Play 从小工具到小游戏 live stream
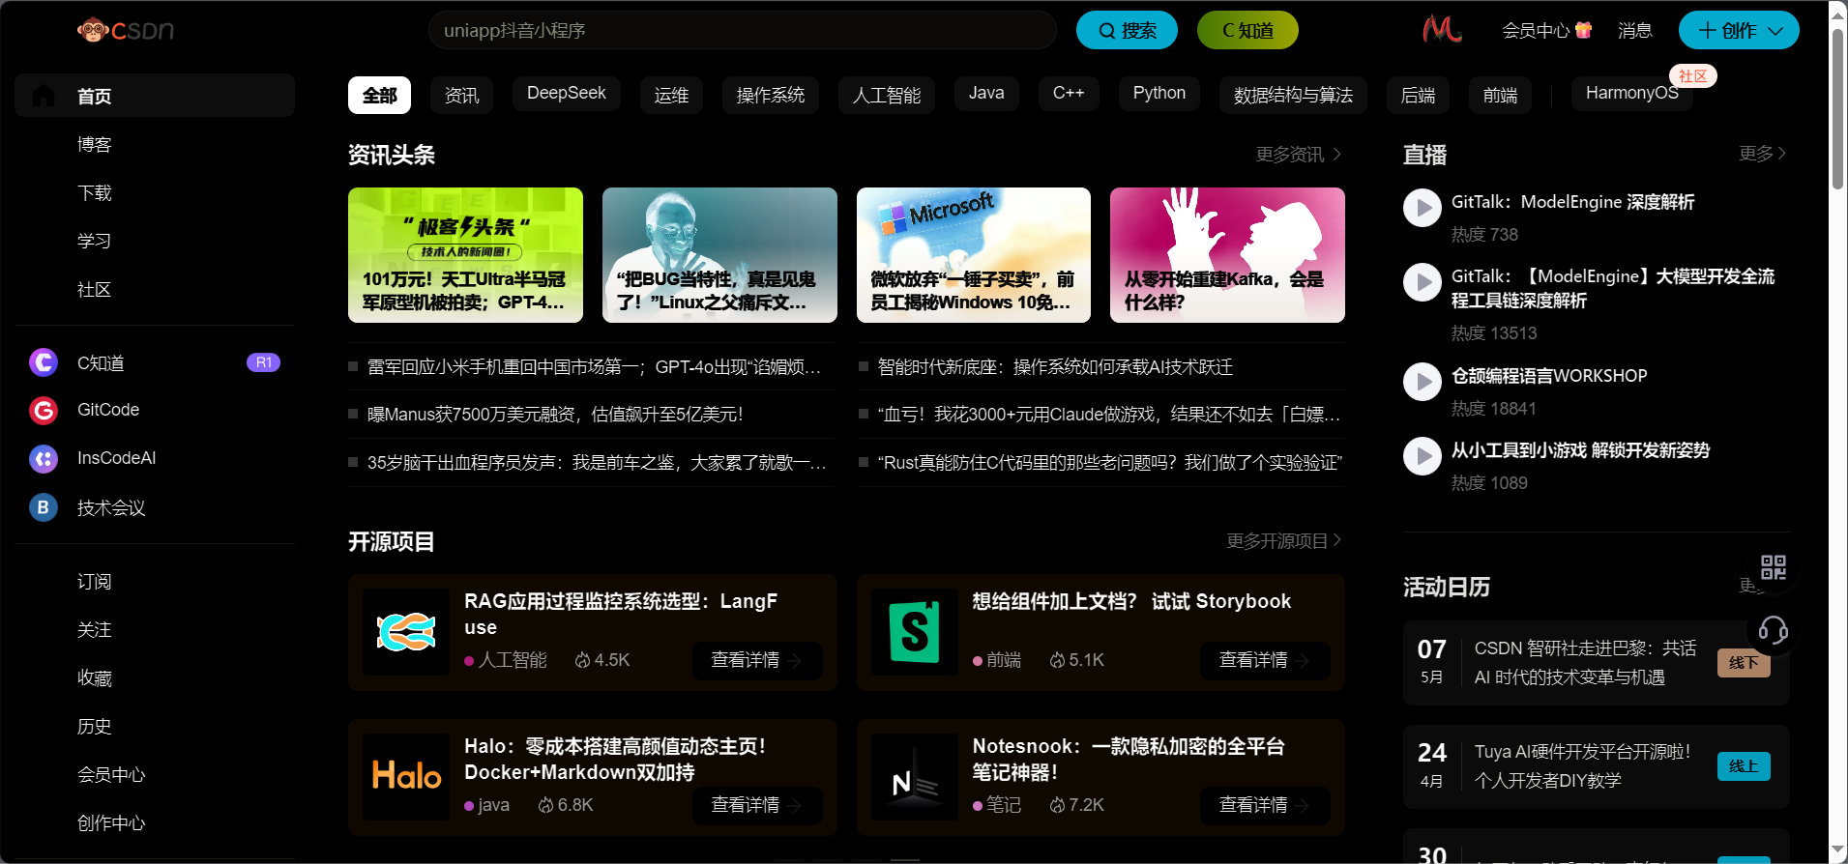 [x=1423, y=456]
